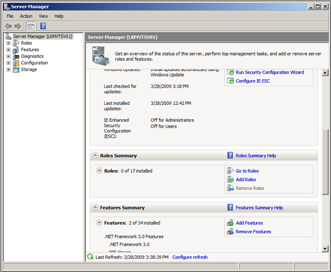Open the Action menu

point(26,16)
